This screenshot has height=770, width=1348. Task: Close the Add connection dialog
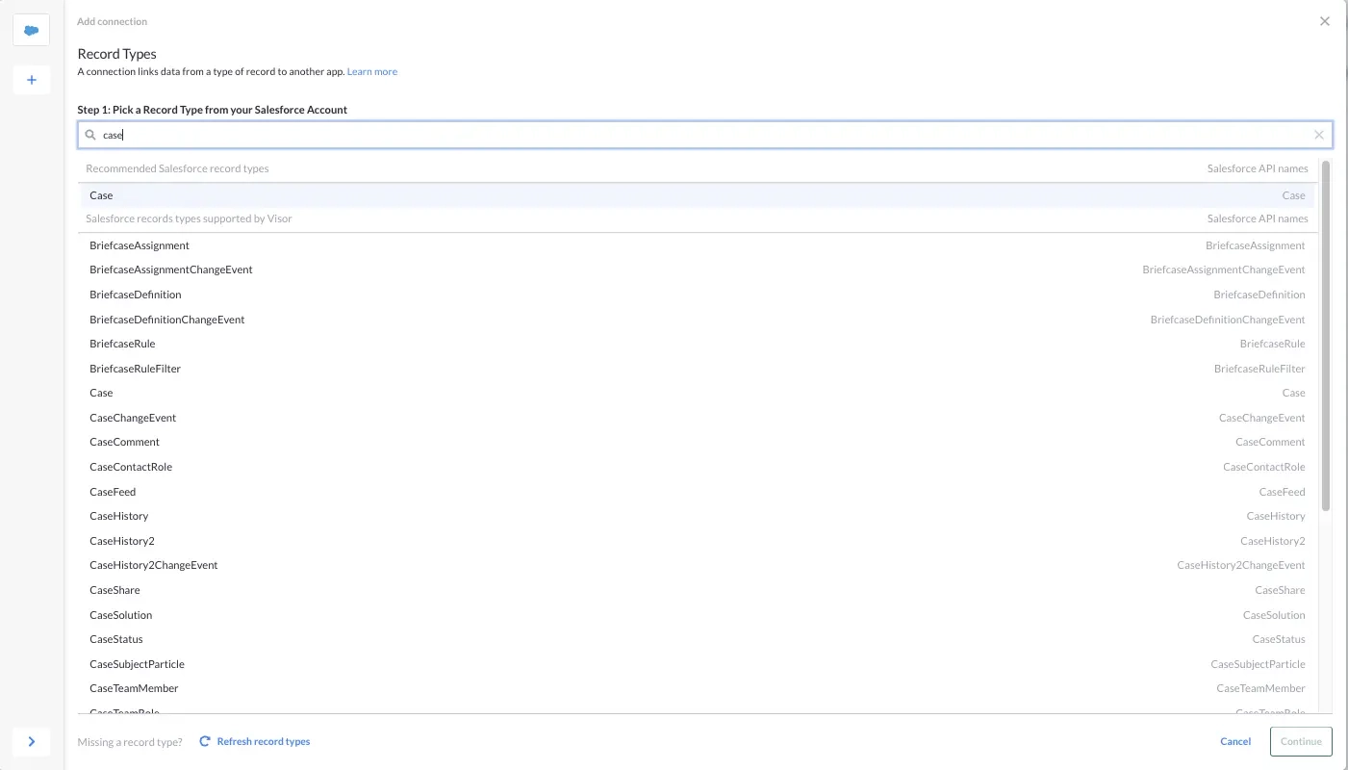pyautogui.click(x=1324, y=21)
